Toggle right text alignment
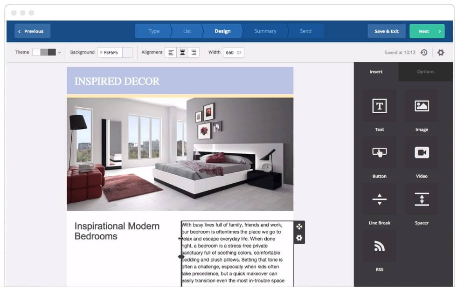 click(193, 52)
